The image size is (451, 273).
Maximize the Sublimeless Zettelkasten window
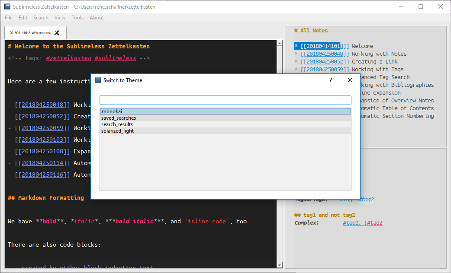(421, 6)
